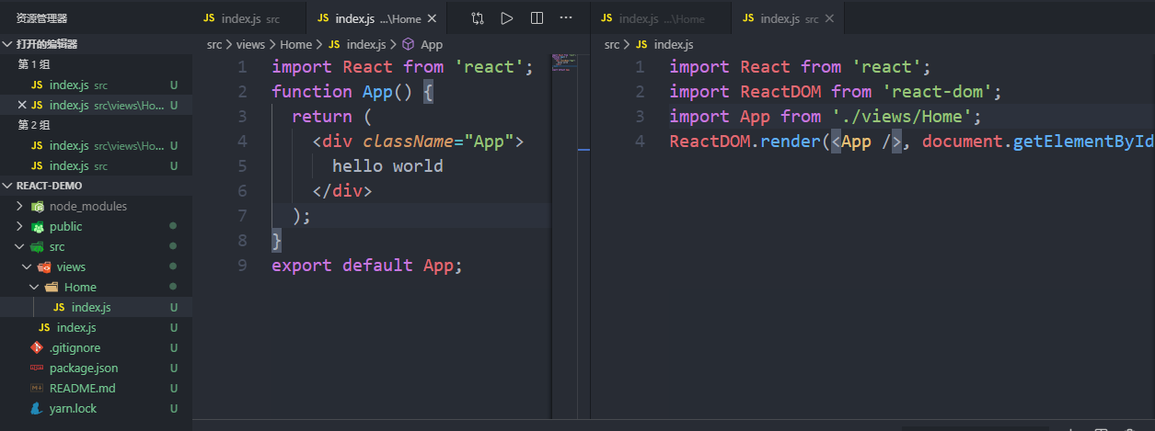Select the package.json file name
The width and height of the screenshot is (1155, 431).
[x=84, y=369]
